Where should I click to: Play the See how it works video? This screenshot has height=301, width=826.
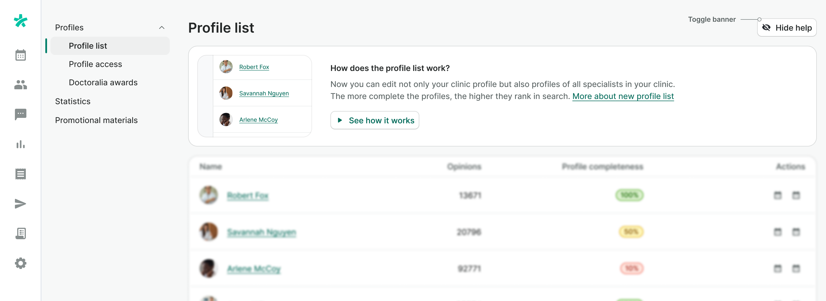coord(375,120)
